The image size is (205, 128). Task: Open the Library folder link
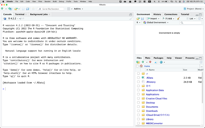click(150, 119)
